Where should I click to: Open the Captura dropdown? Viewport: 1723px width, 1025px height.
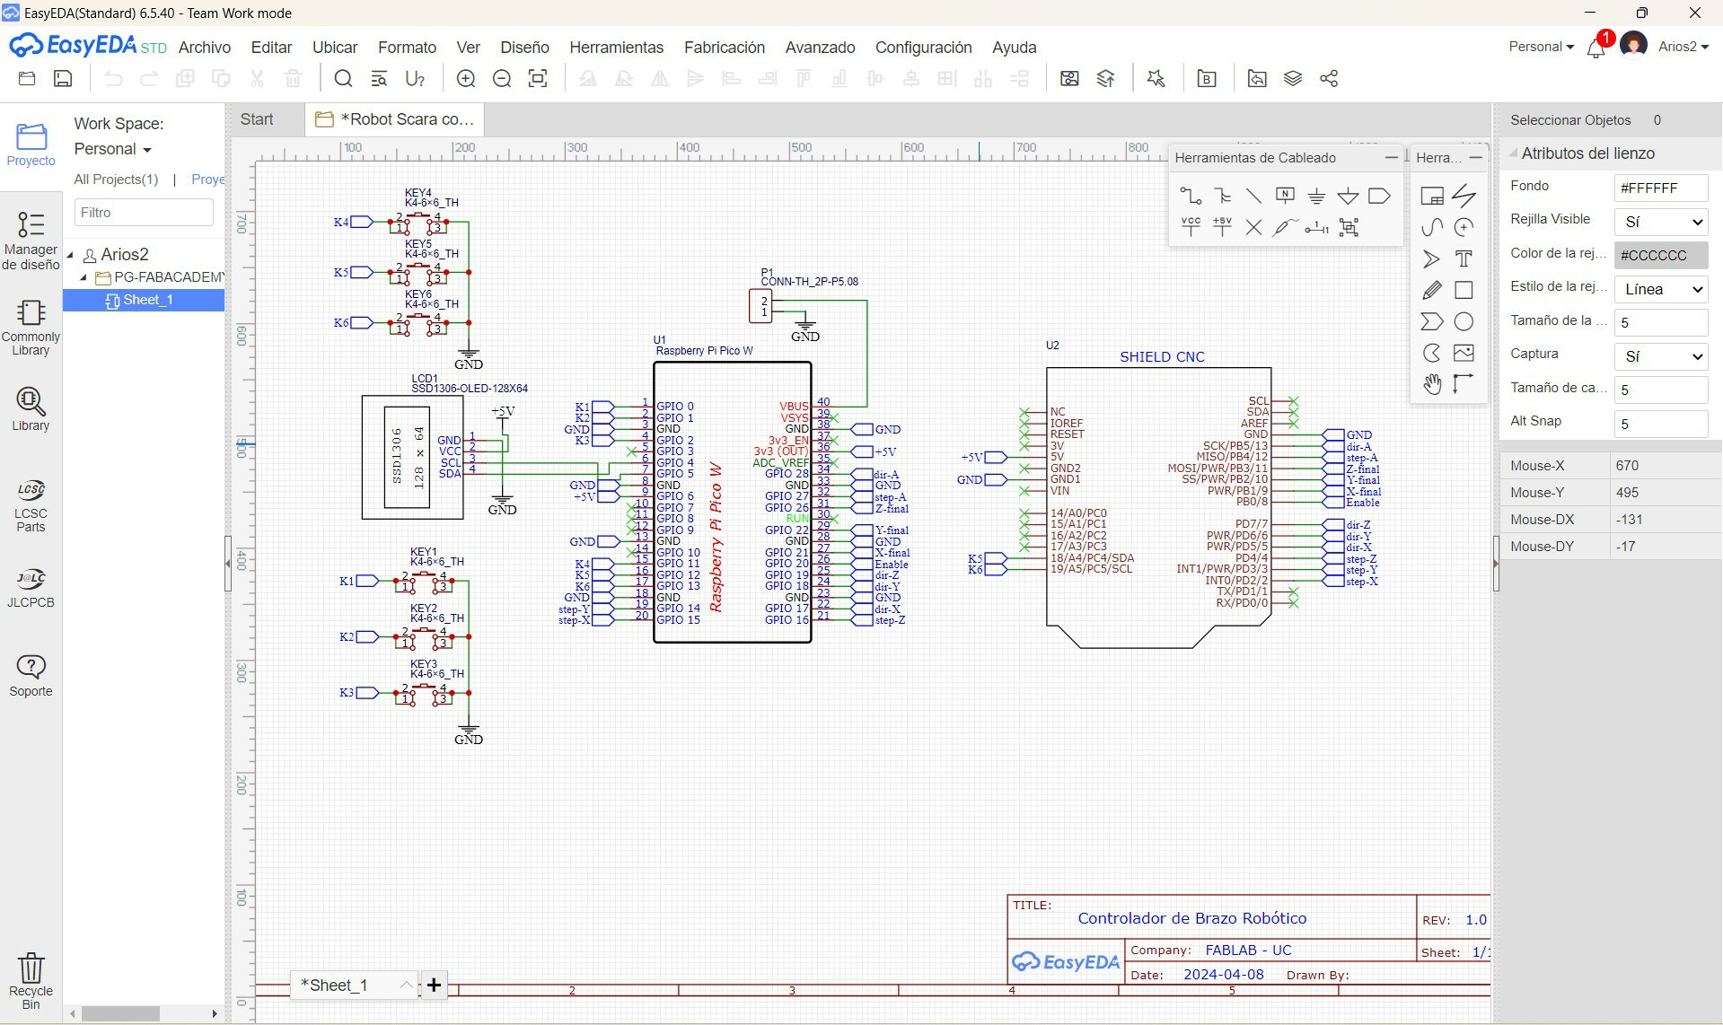pos(1661,356)
